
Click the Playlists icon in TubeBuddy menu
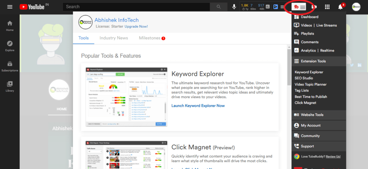point(296,33)
